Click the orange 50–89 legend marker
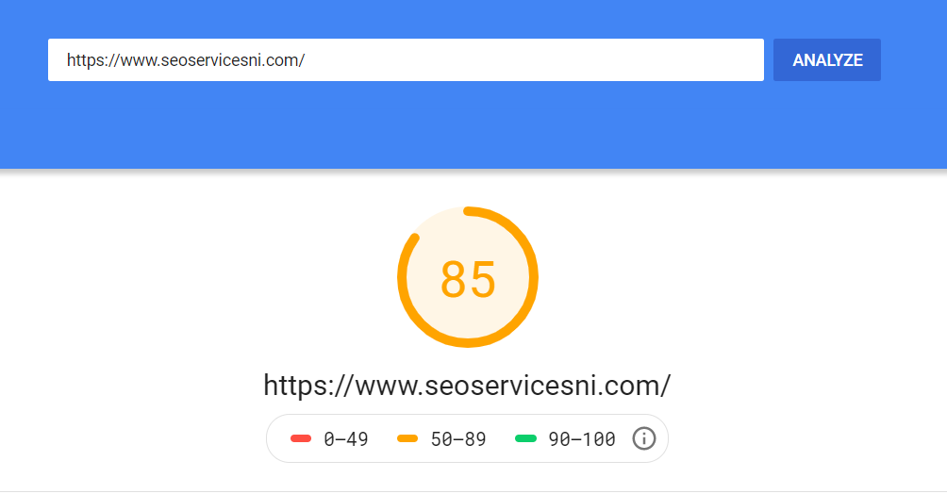 [407, 438]
